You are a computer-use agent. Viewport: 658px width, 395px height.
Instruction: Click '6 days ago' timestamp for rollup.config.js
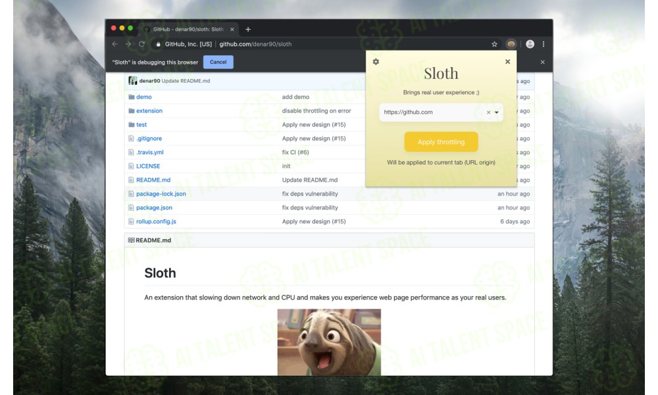tap(515, 222)
